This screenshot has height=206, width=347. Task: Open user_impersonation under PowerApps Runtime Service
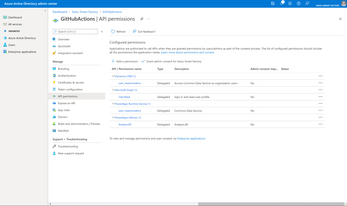pyautogui.click(x=130, y=111)
